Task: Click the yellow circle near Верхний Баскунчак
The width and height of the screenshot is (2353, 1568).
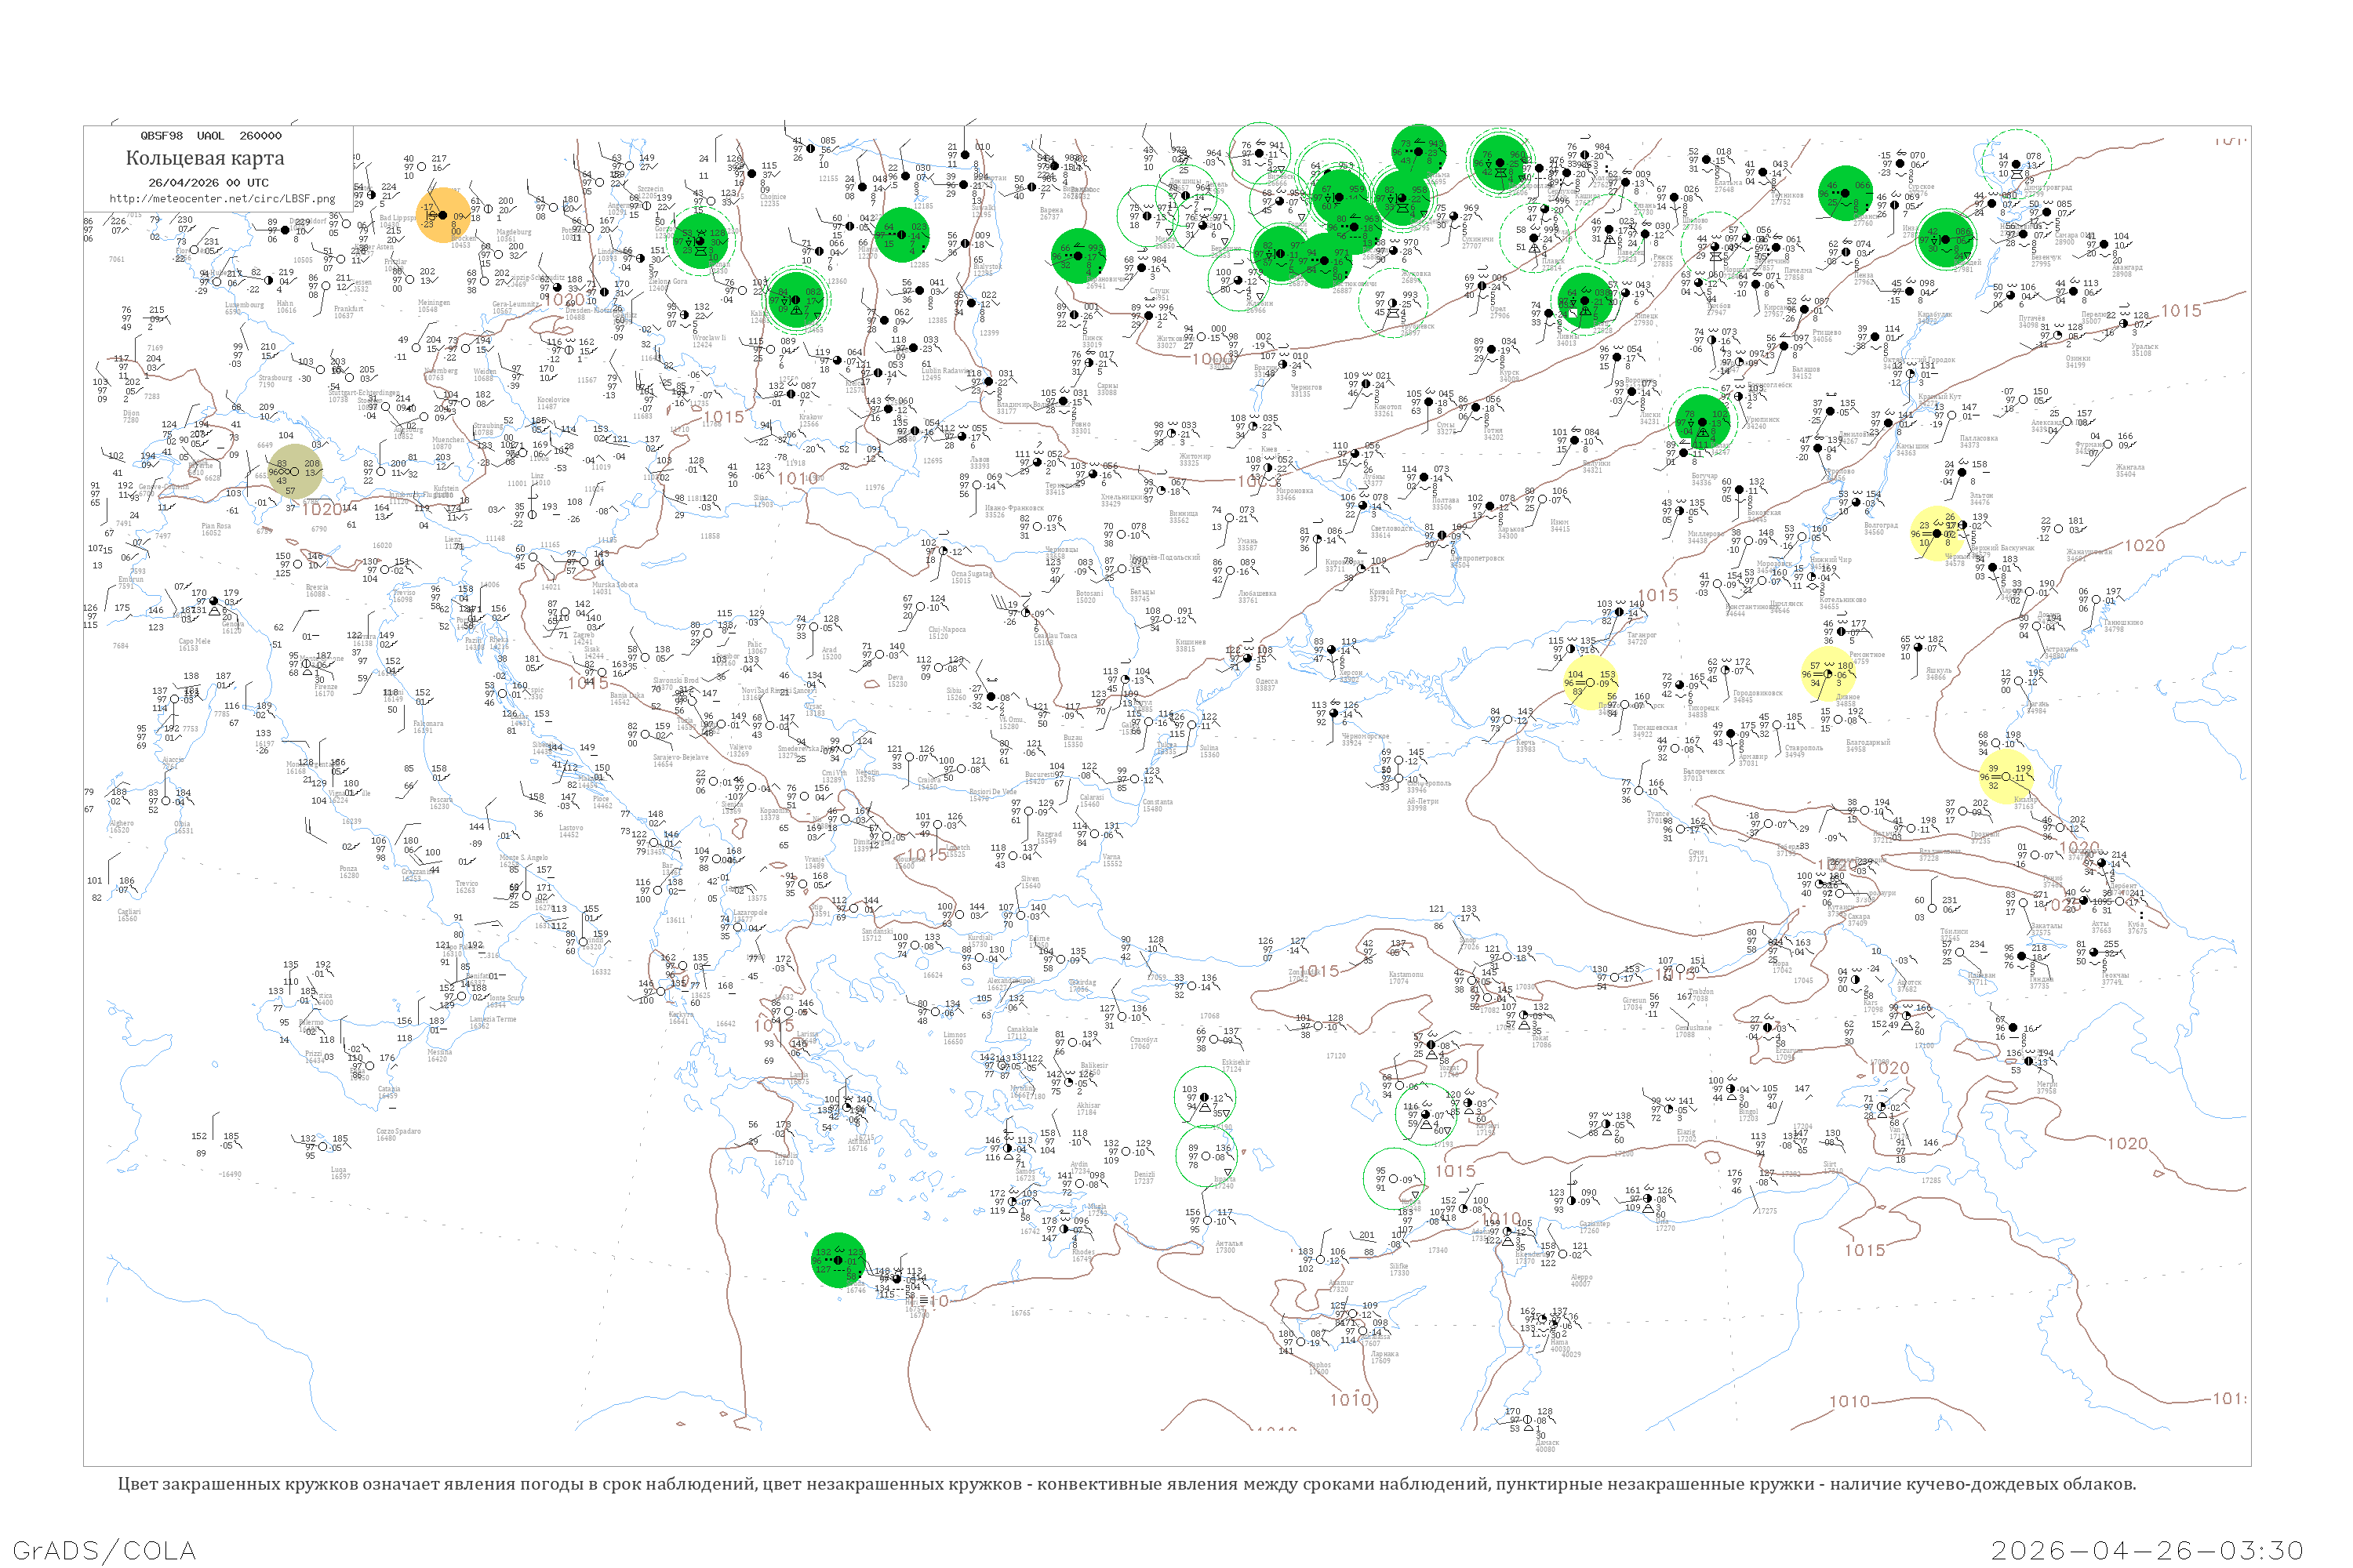Action: click(x=1936, y=533)
